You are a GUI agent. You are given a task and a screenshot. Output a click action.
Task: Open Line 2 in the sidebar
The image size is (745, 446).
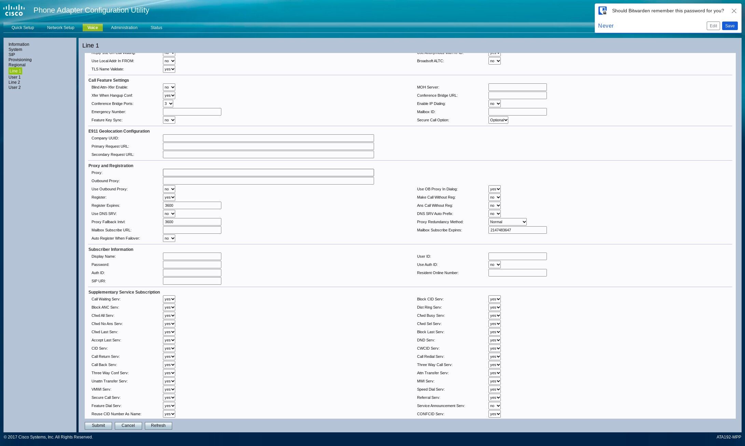pyautogui.click(x=14, y=82)
